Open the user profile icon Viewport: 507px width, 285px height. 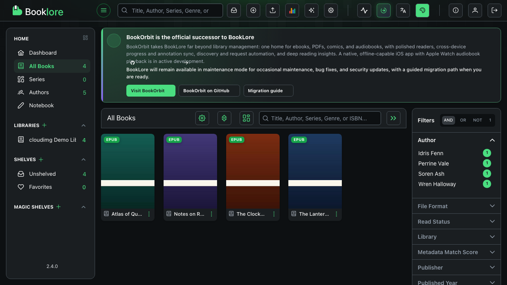tap(475, 10)
